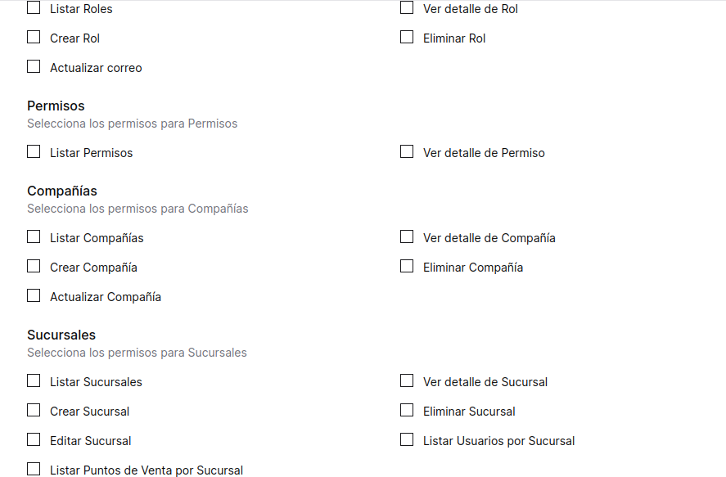Enable the Crear Rol permission
Screen dimensions: 726x477
[34, 37]
